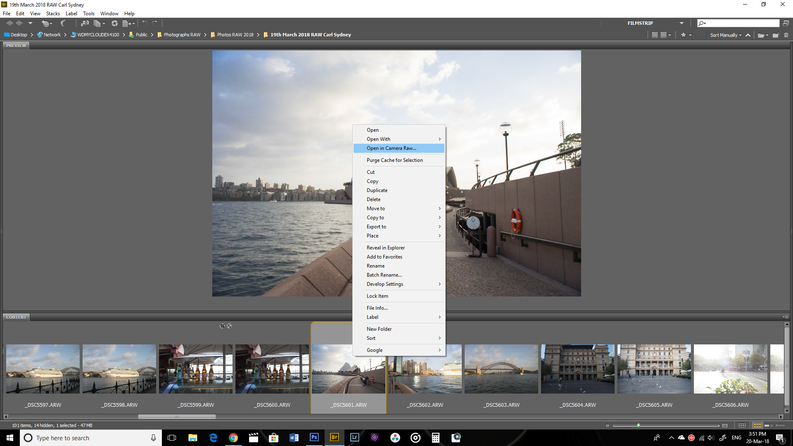Click the boomerang return-to-app icon
Viewport: 793px width, 446px height.
tap(63, 23)
